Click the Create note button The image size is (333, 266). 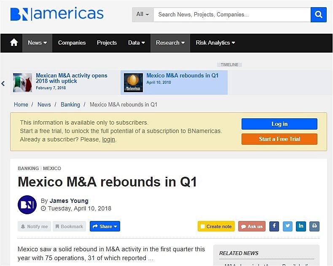pyautogui.click(x=216, y=226)
